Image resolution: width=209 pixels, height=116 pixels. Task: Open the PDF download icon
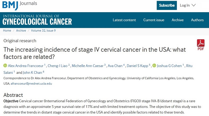pyautogui.click(x=200, y=45)
